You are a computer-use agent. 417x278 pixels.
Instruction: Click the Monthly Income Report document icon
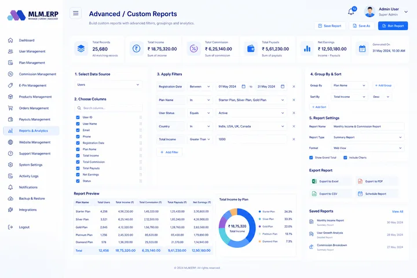pos(311,222)
